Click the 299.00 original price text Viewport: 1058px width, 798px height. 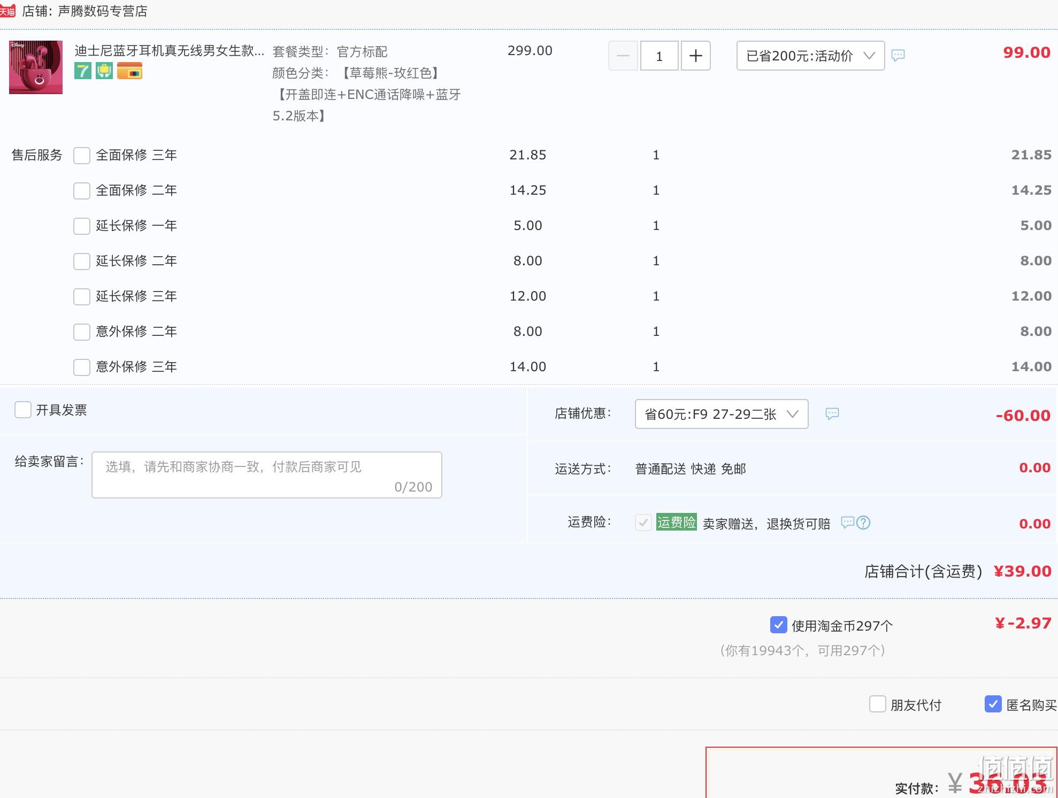click(x=530, y=51)
